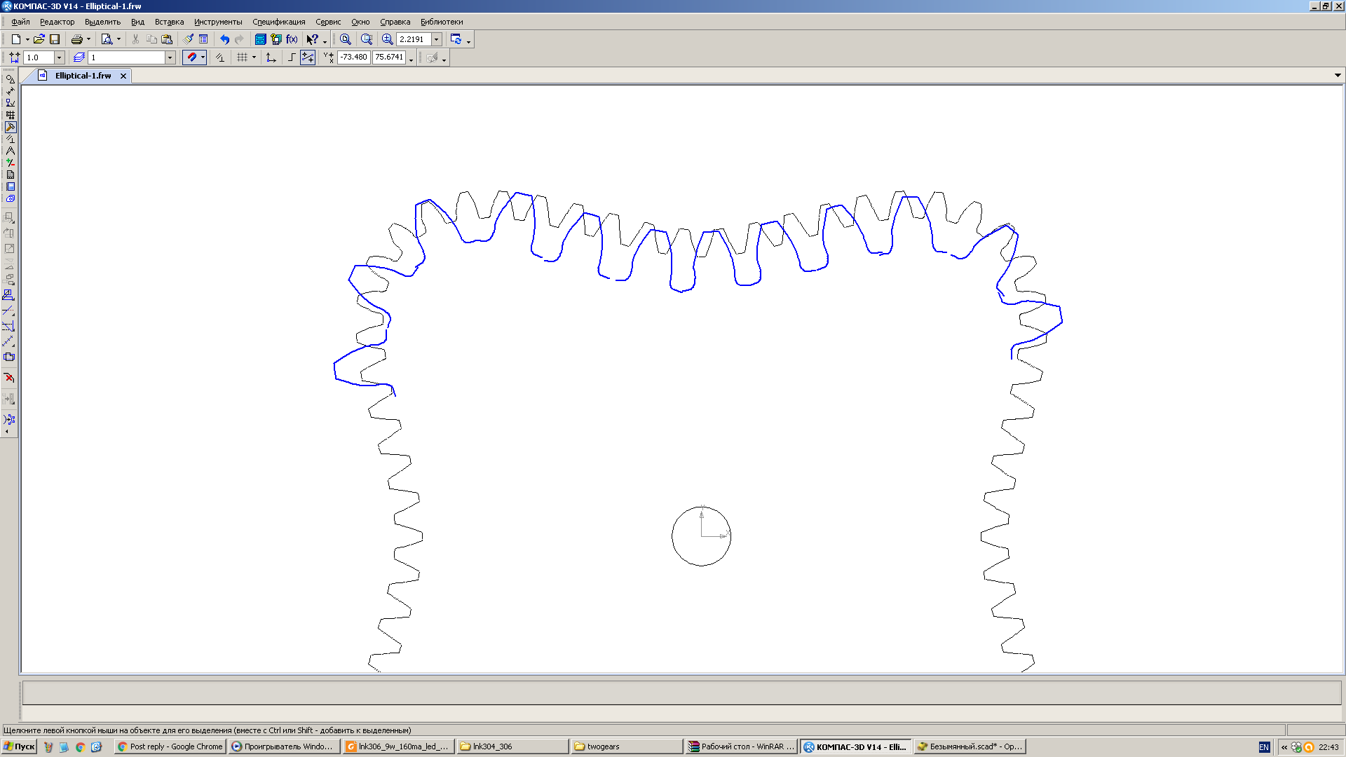Toggle the snap magnet button
Viewport: 1346px width, 757px height.
coord(191,57)
